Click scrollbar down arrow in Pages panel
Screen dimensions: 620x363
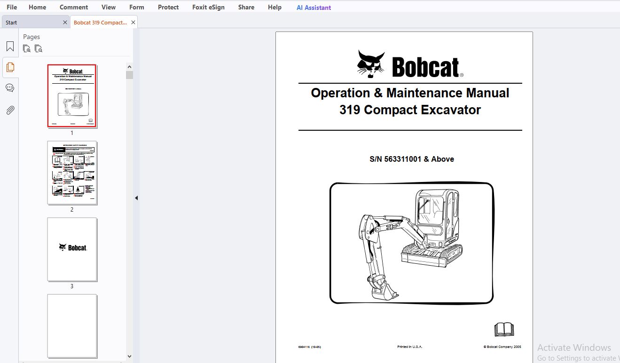[130, 356]
